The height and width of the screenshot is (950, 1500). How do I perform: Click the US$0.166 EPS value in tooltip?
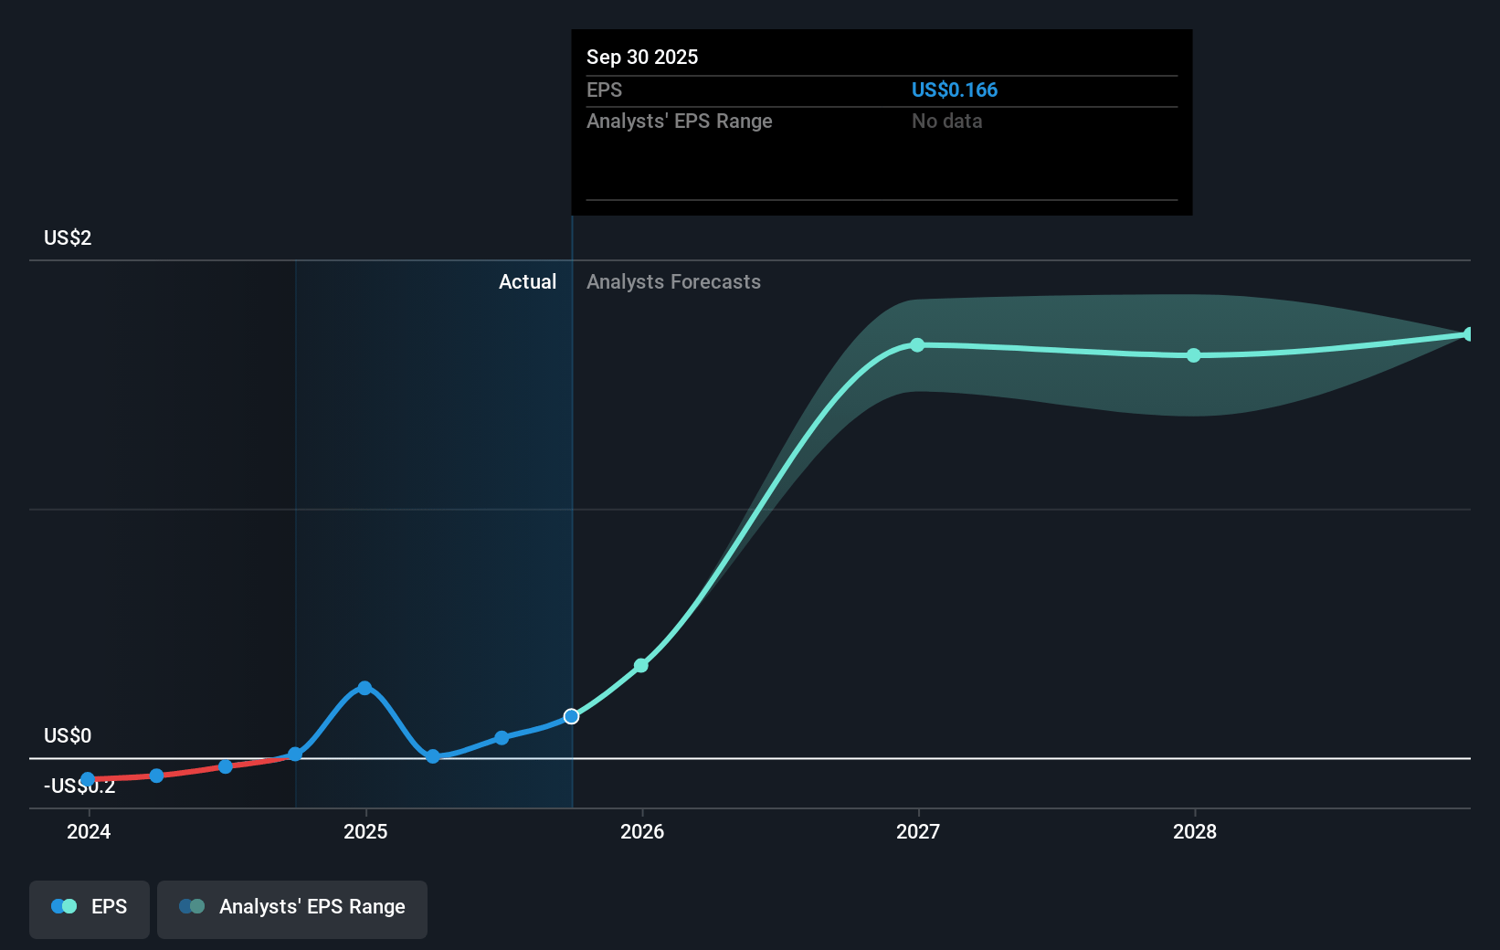(954, 90)
